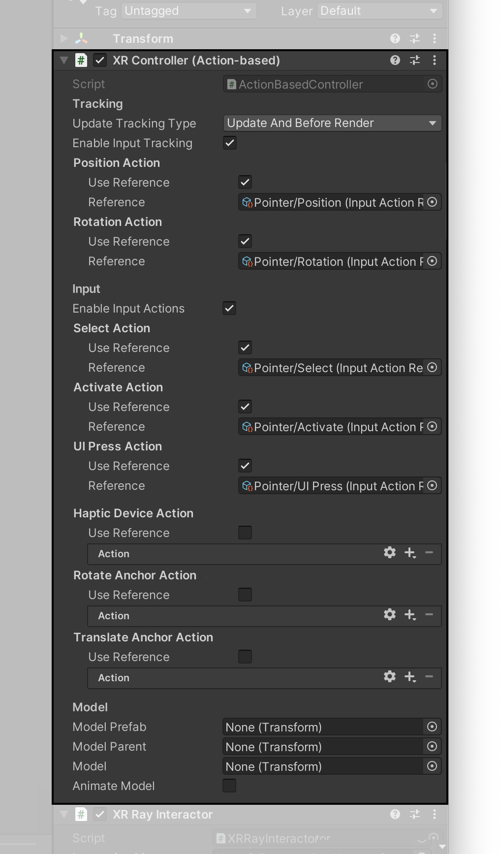500x854 pixels.
Task: Expand the Transform component
Action: click(64, 38)
